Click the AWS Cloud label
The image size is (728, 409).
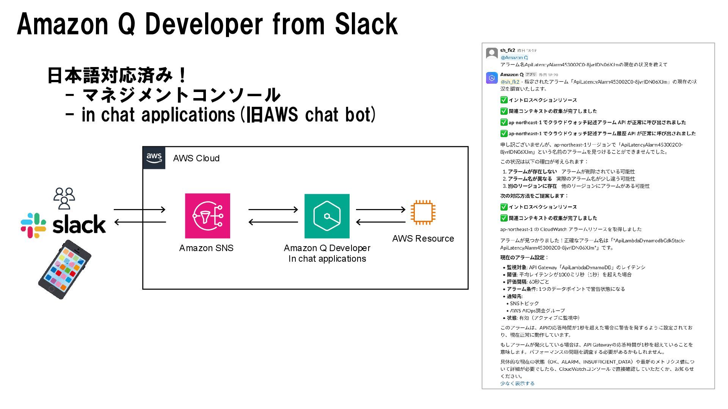[196, 158]
